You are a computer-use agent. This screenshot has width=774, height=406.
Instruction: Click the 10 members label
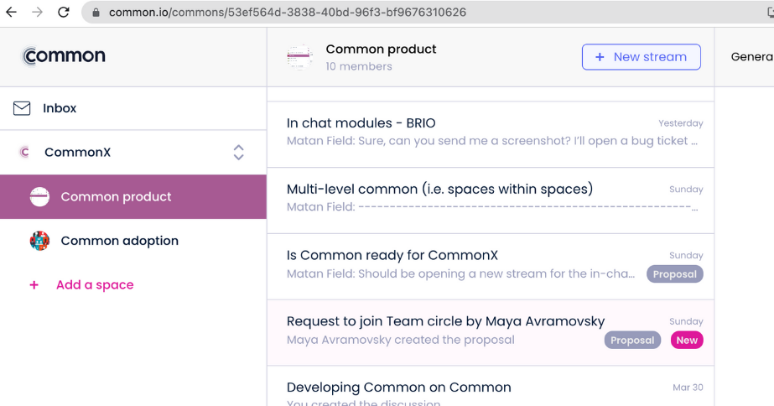pyautogui.click(x=359, y=66)
